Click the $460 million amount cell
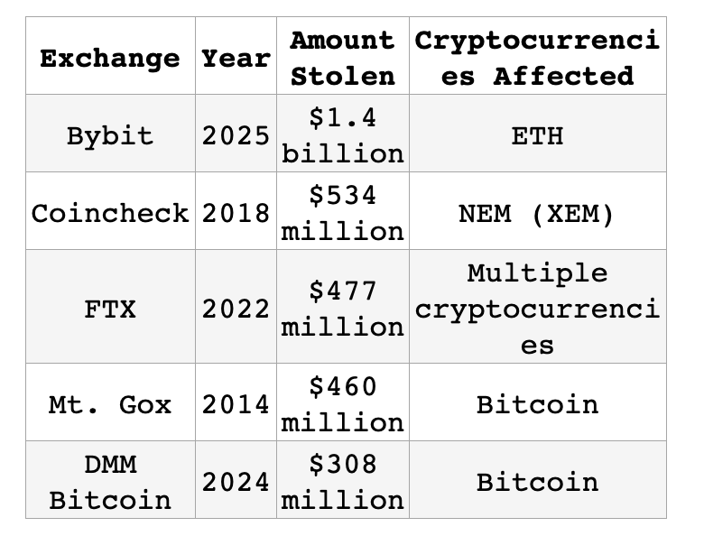 [342, 403]
